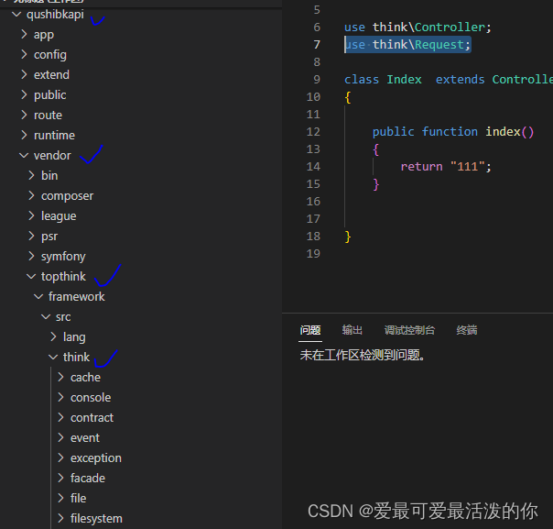Collapse the qushibkapi root folder chevron
The height and width of the screenshot is (529, 553).
click(16, 15)
